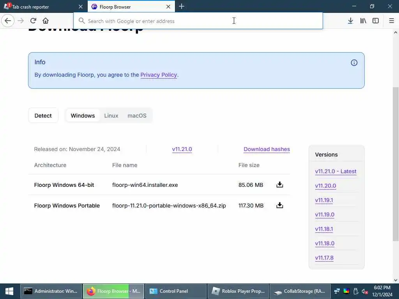Click the scrollbar up arrow
Image resolution: width=399 pixels, height=299 pixels.
395,32
